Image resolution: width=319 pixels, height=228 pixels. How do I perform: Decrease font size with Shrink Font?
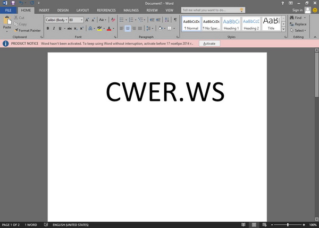tap(93, 20)
